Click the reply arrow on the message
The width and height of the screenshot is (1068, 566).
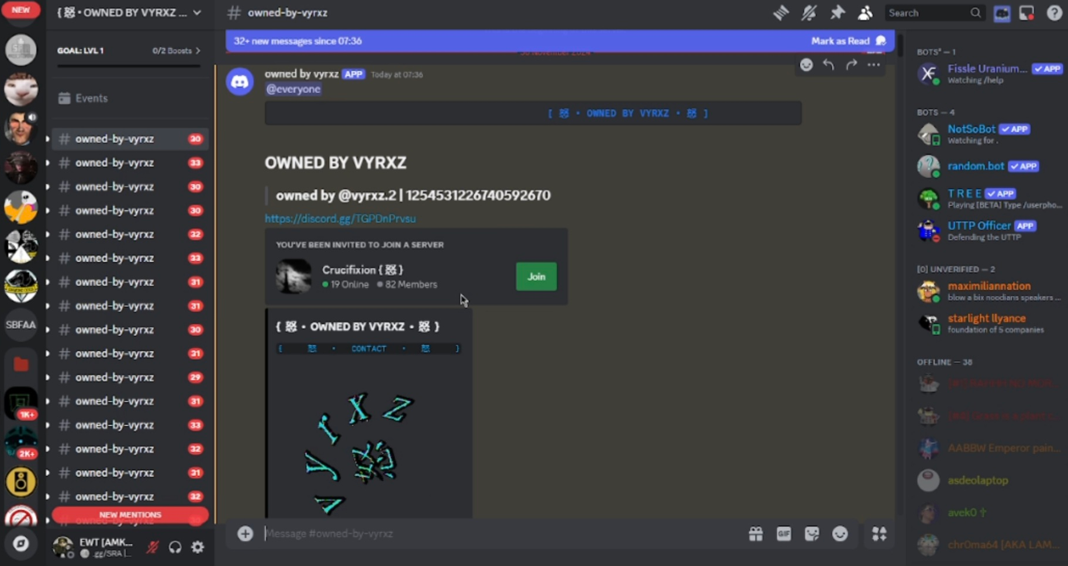tap(828, 65)
